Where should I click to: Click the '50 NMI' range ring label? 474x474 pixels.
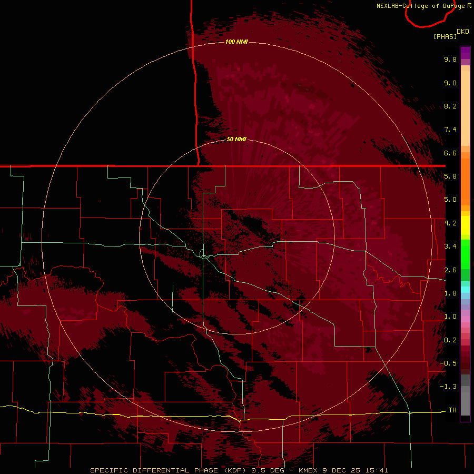tap(236, 139)
